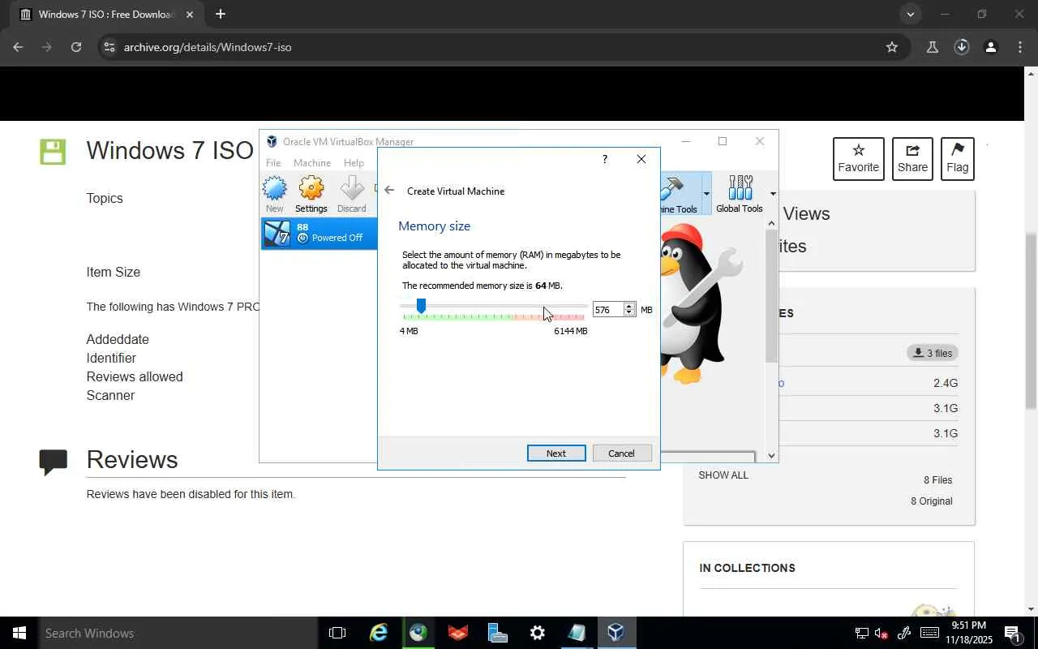Open the browser profile icon
The height and width of the screenshot is (649, 1038).
click(x=990, y=47)
